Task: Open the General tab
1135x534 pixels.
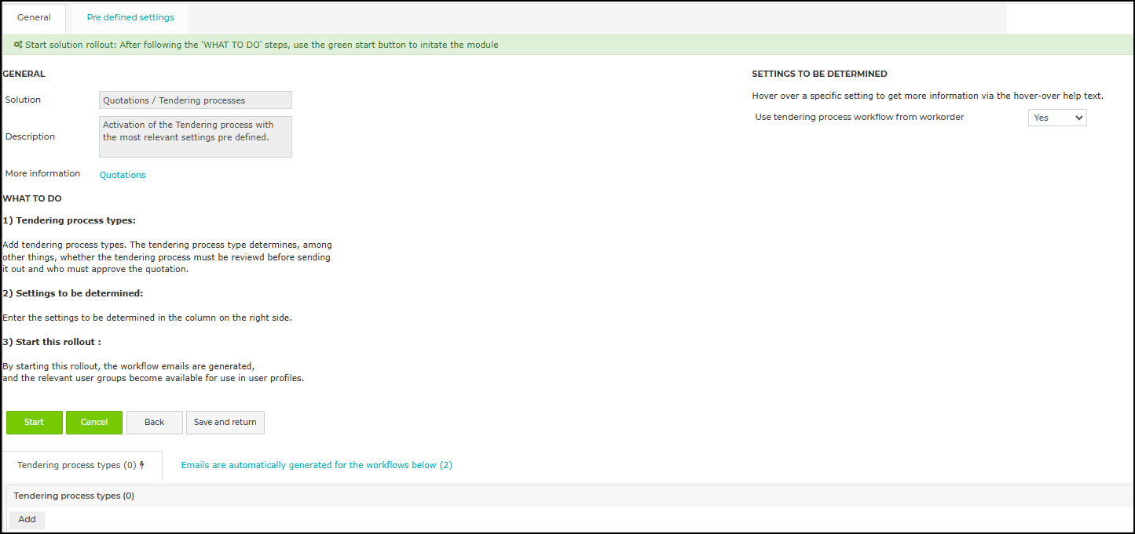Action: [x=34, y=17]
